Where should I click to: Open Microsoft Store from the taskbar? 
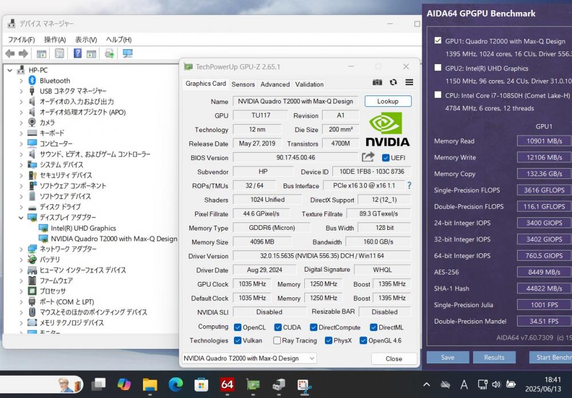201,384
